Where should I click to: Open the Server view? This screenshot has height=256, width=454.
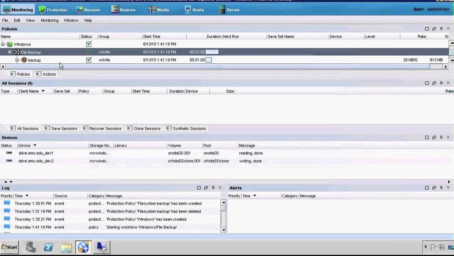pos(229,9)
